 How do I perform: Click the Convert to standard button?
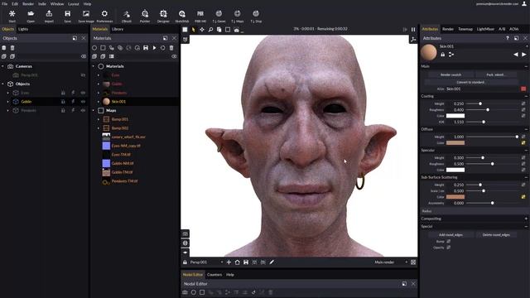(471, 82)
